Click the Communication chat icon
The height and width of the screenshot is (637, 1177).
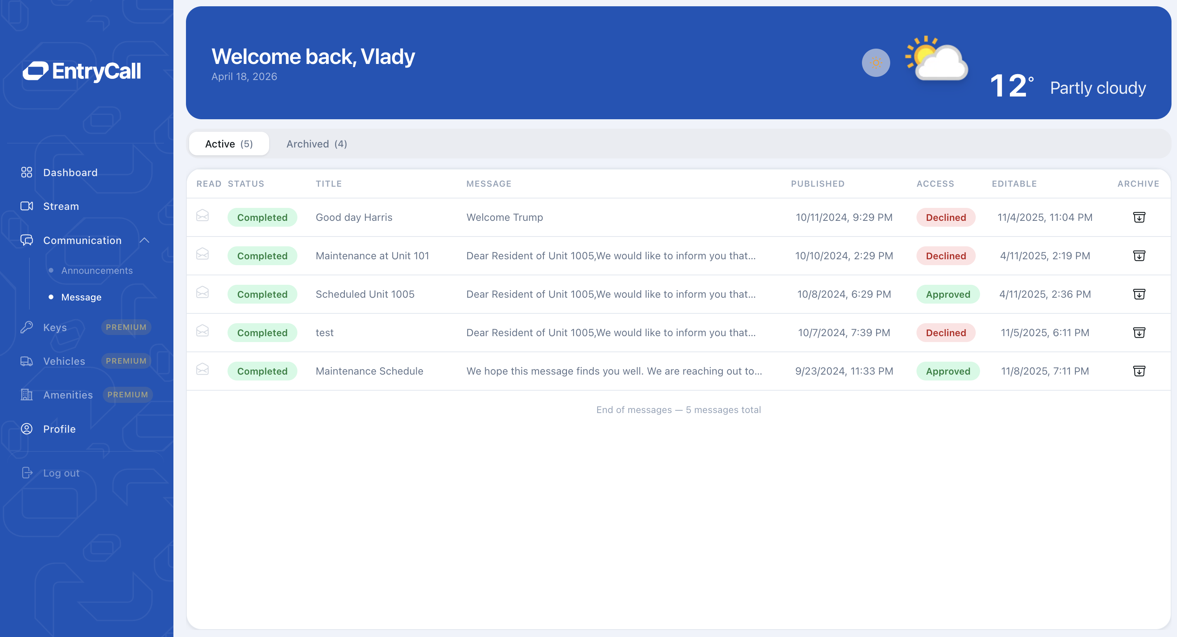click(27, 240)
